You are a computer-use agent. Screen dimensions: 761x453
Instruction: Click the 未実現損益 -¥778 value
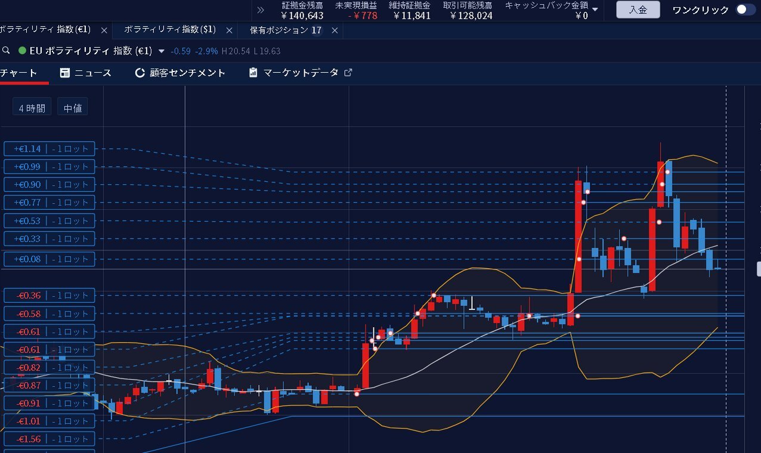click(x=363, y=15)
